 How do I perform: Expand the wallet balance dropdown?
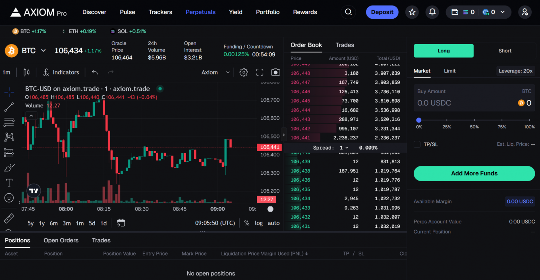[503, 12]
